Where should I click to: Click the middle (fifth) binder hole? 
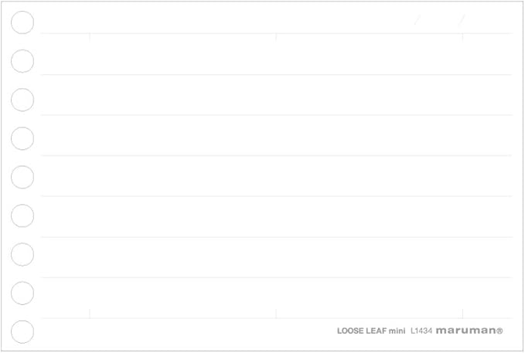pyautogui.click(x=22, y=177)
